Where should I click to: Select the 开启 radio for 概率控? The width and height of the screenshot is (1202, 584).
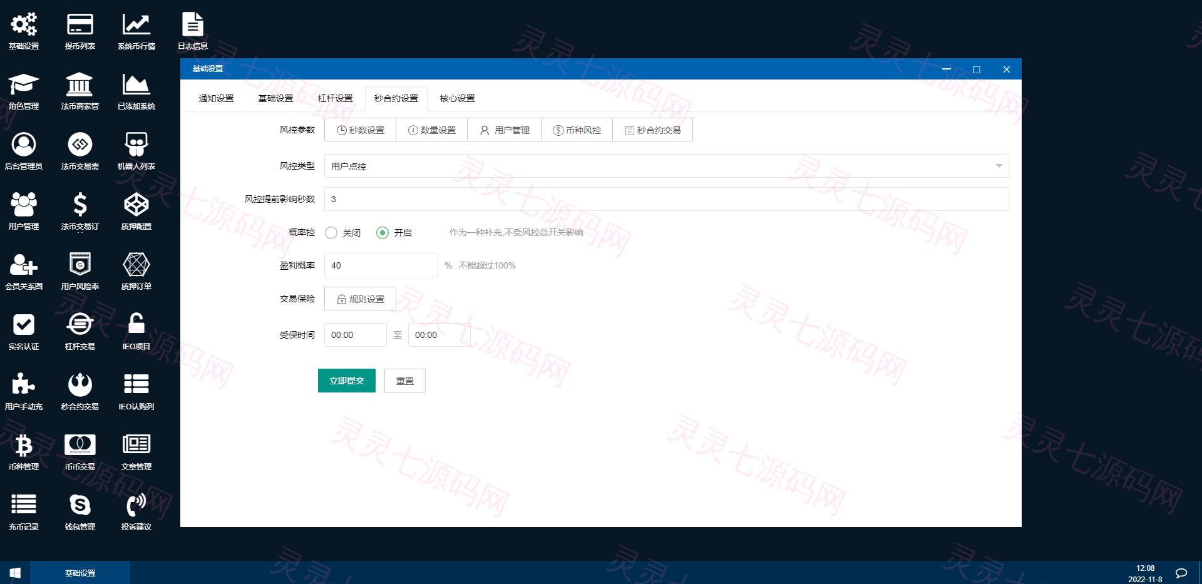[x=383, y=233]
